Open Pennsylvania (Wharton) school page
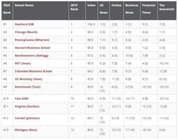This screenshot has height=139, width=178. (x=32, y=40)
